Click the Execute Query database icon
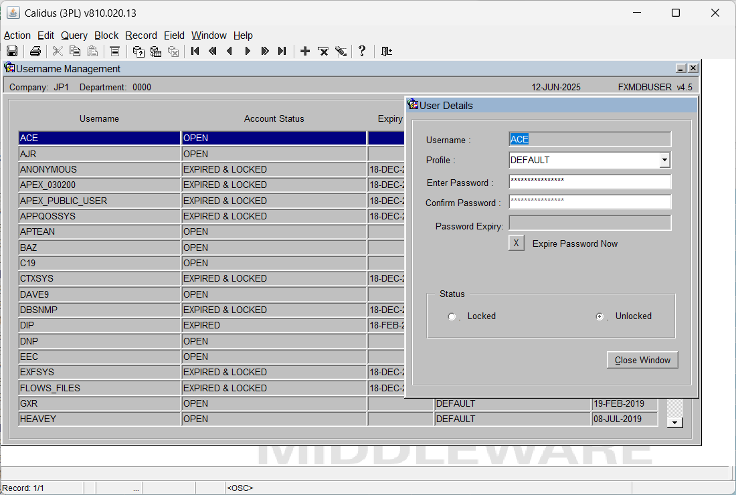 click(x=156, y=51)
